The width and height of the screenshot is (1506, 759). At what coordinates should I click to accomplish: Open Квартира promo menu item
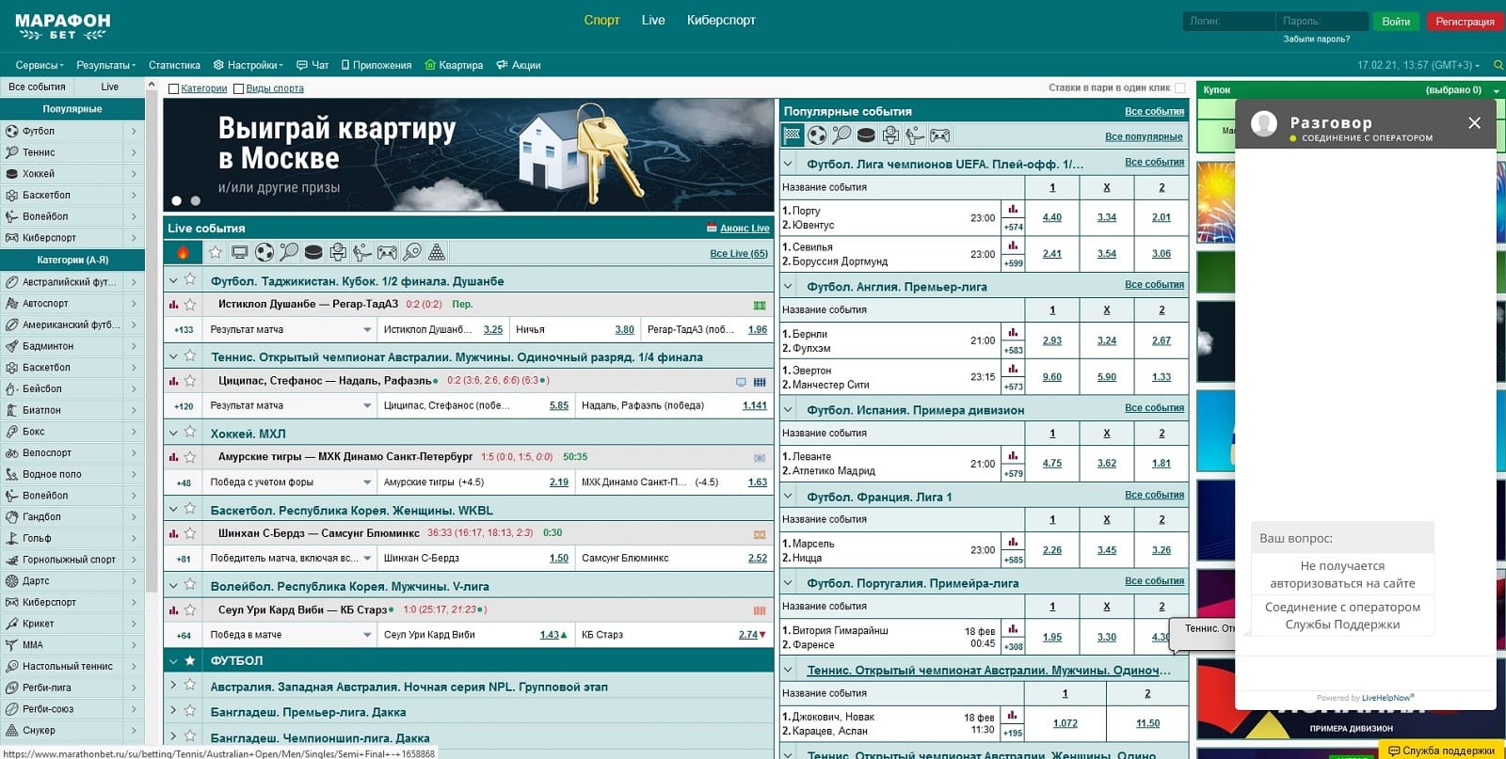tap(454, 65)
